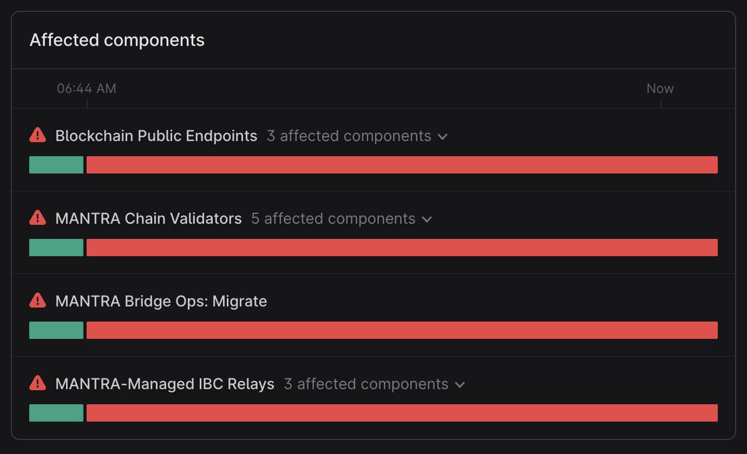The height and width of the screenshot is (454, 747).
Task: Click red outage bar of MANTRA Bridge Ops: Migrate
Action: pos(402,330)
